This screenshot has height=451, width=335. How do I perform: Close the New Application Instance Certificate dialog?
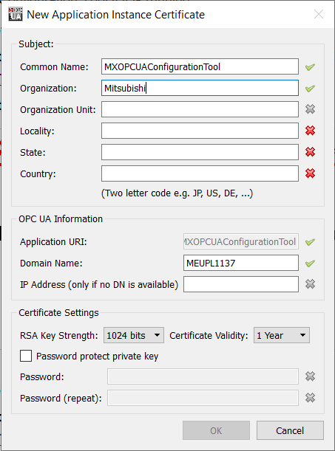click(319, 14)
